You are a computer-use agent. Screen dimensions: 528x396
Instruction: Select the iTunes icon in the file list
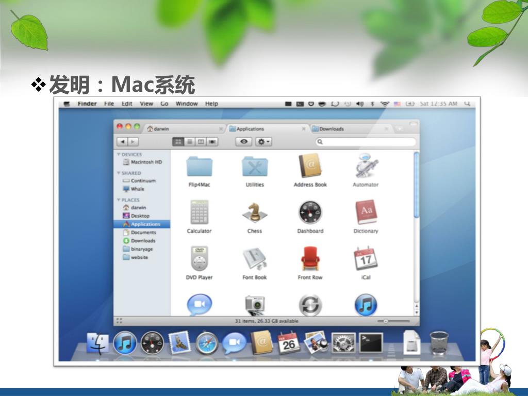point(366,305)
